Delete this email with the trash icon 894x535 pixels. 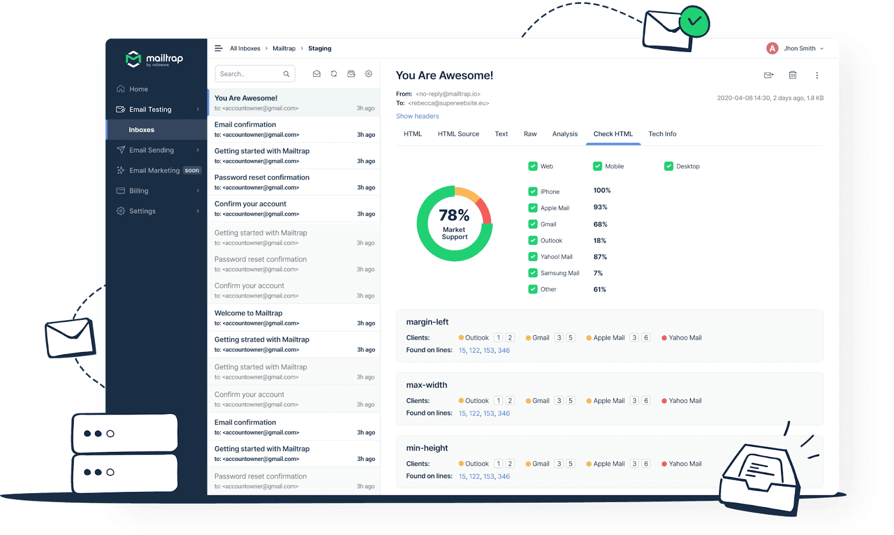coord(792,75)
